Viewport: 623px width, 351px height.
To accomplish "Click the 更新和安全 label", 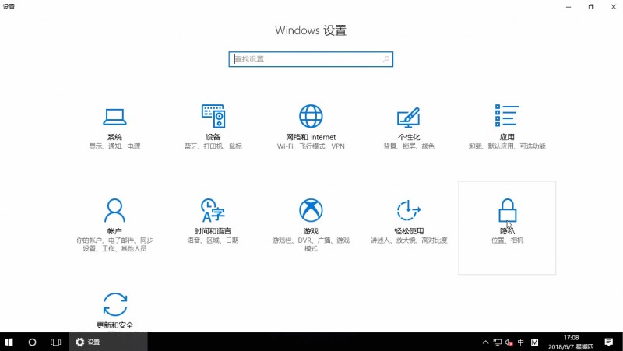I will pyautogui.click(x=115, y=325).
